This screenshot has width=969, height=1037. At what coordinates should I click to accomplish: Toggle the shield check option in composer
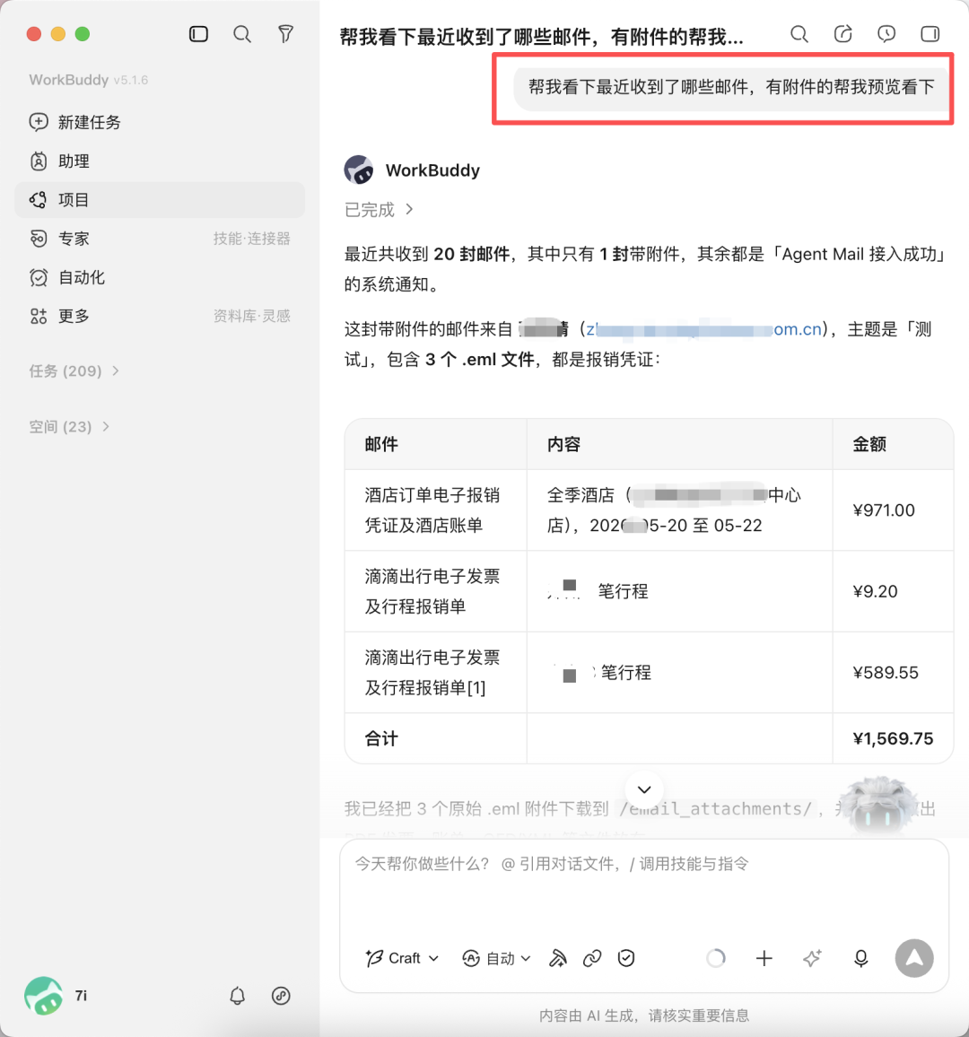coord(625,958)
